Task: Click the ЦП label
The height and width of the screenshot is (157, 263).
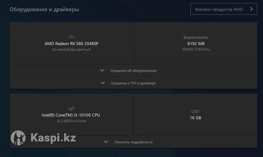Action: tap(71, 109)
